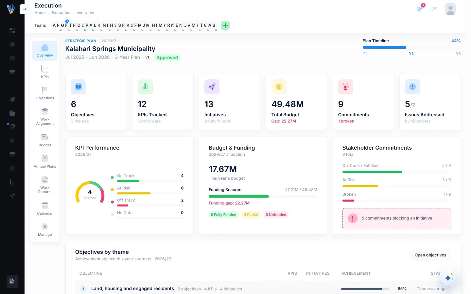Open the chat icon with blue dot
This screenshot has height=294, width=471.
tap(12, 126)
